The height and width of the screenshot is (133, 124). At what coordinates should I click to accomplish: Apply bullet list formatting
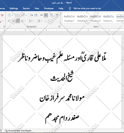click(x=9, y=15)
